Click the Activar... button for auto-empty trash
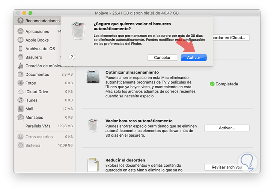Screen dimensions: 274x191 (x=227, y=128)
